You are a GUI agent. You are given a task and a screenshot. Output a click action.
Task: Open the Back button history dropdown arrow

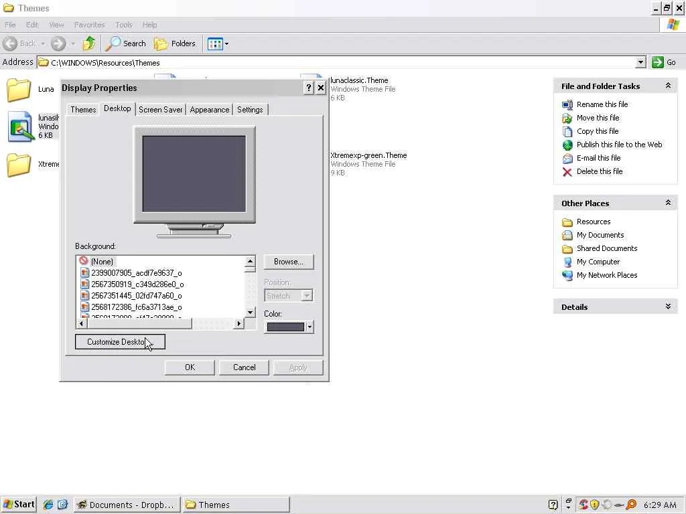43,44
